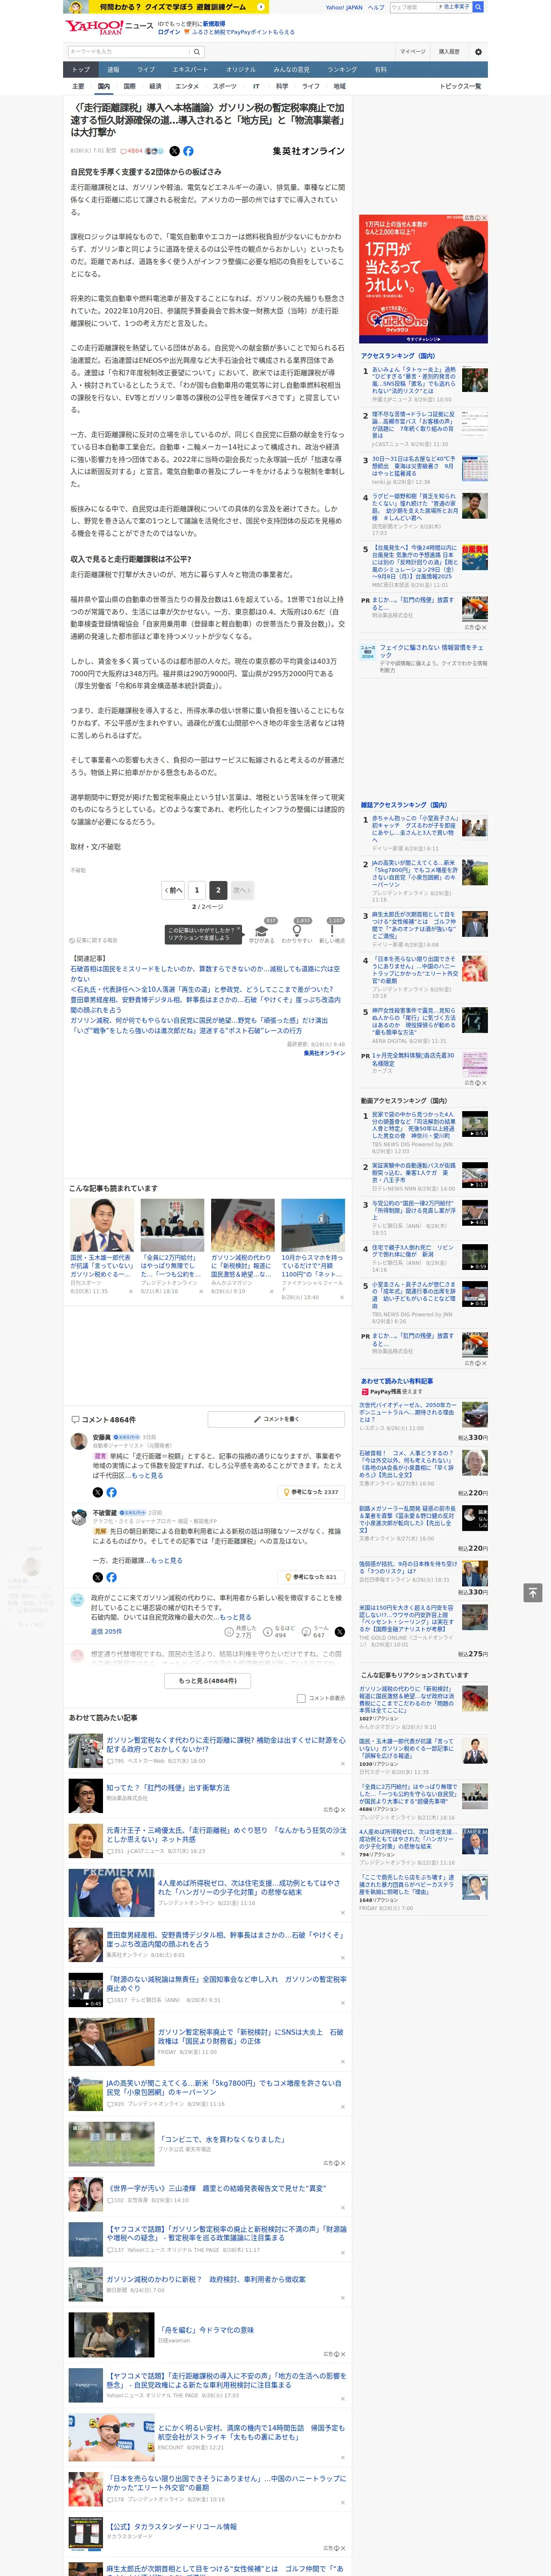Click 共感した smiley reaction 2.7万

tap(229, 1631)
